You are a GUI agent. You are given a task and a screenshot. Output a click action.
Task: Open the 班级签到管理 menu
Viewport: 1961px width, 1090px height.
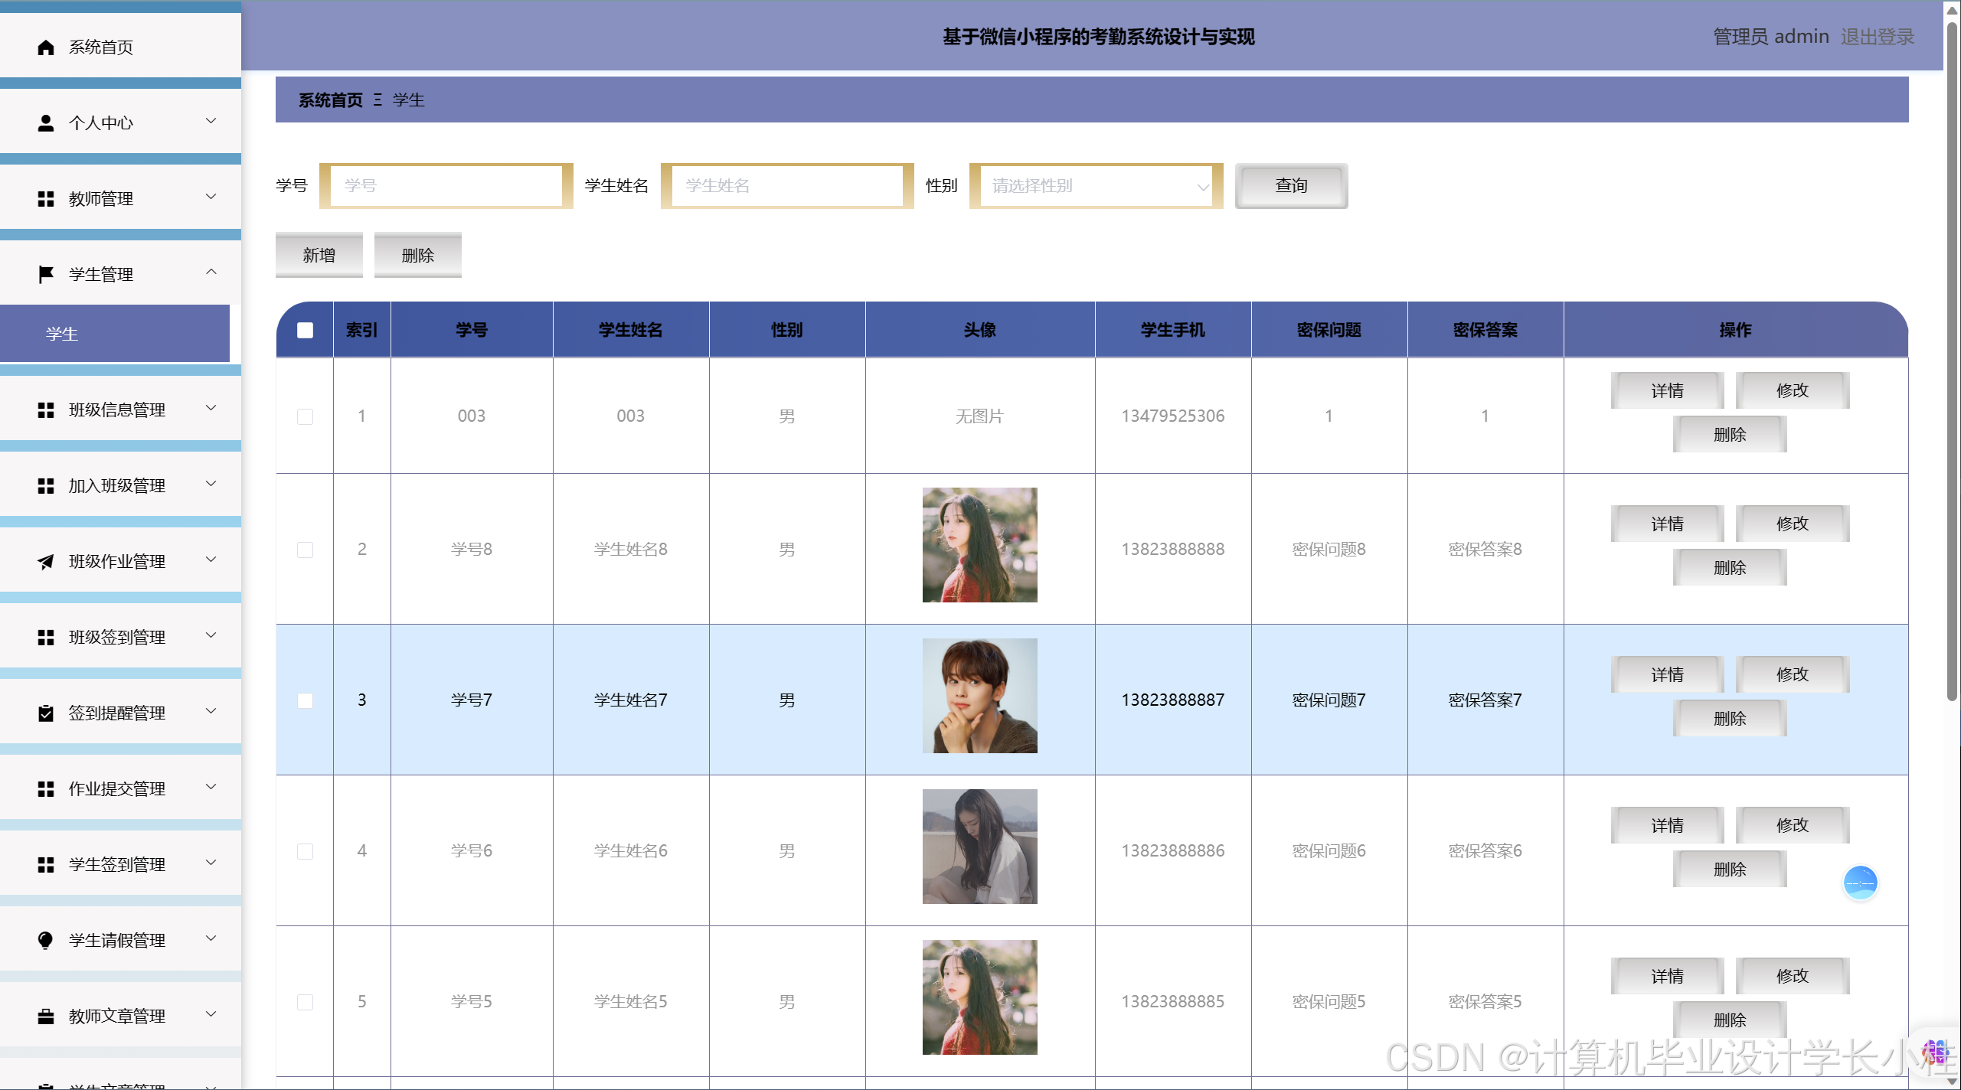point(117,638)
